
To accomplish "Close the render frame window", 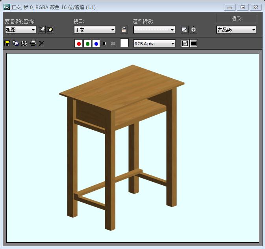I will (x=256, y=7).
